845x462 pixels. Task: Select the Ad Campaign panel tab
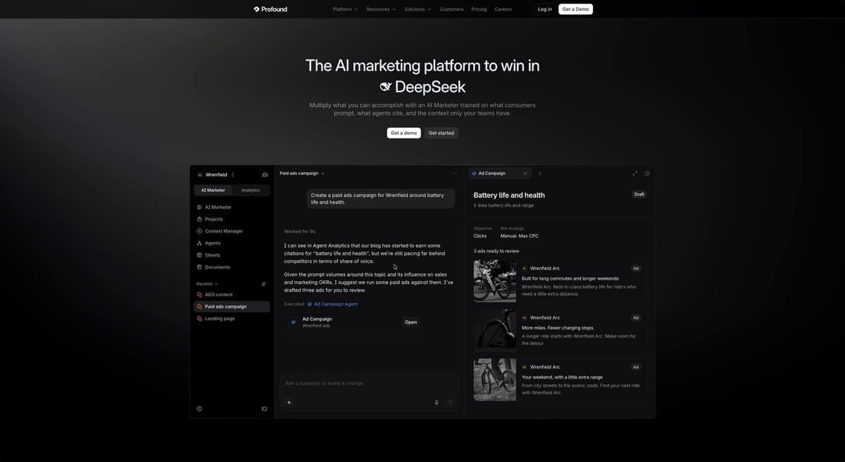coord(499,173)
